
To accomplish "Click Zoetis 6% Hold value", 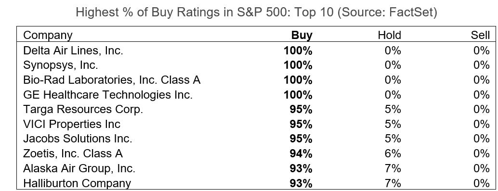I will 393,153.
